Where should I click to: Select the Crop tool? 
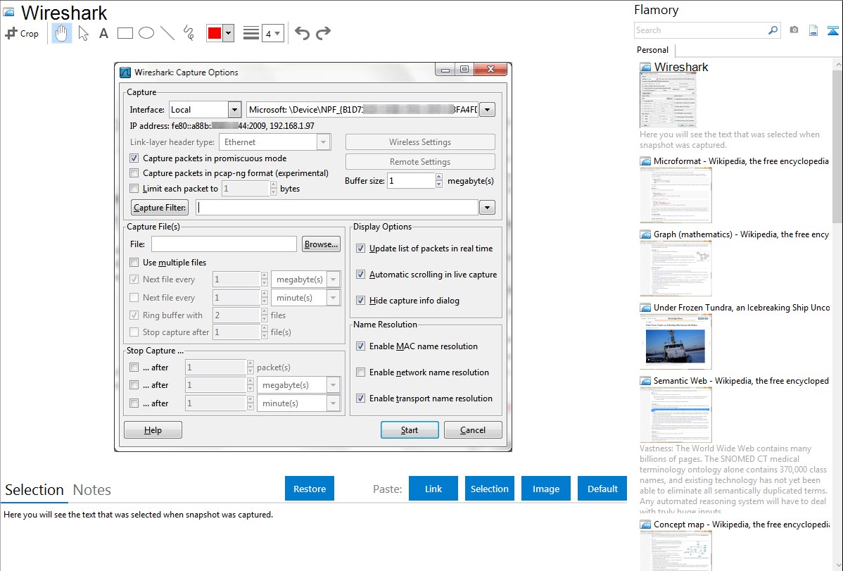[22, 33]
